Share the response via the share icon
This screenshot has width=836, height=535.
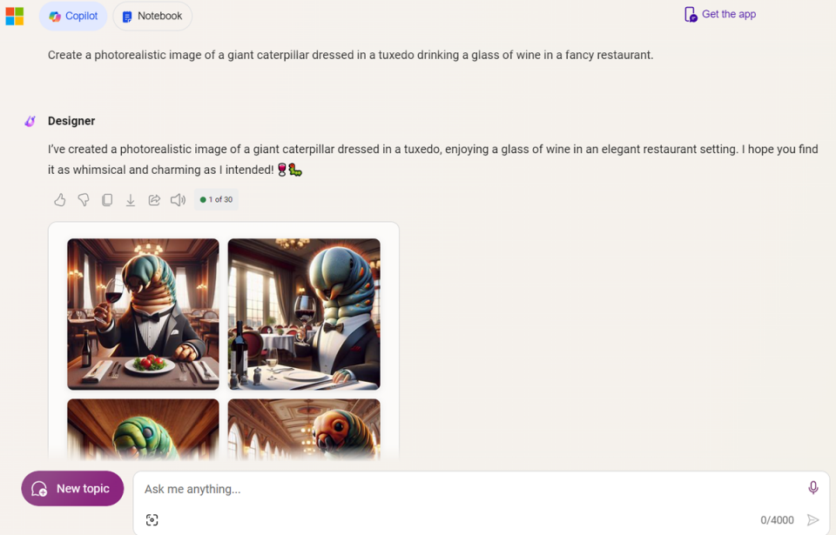[154, 200]
